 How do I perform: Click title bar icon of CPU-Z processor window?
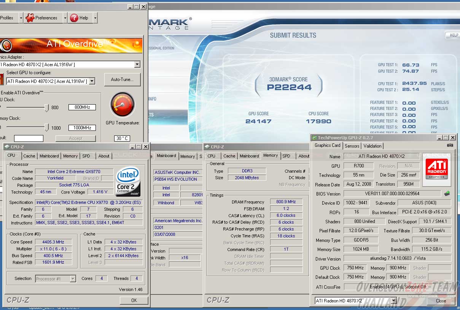pyautogui.click(x=7, y=147)
